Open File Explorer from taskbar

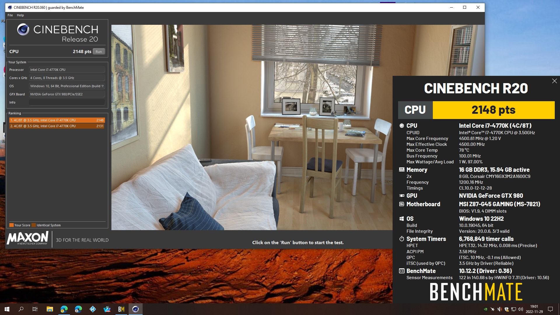click(50, 309)
